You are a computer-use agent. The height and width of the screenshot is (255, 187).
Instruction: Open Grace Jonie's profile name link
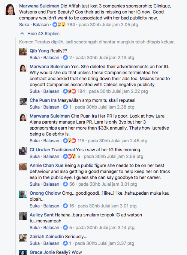42,252
